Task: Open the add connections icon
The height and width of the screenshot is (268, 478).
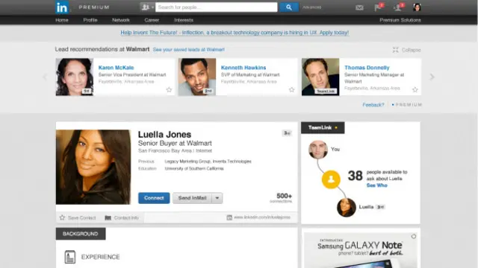Action: pos(397,7)
